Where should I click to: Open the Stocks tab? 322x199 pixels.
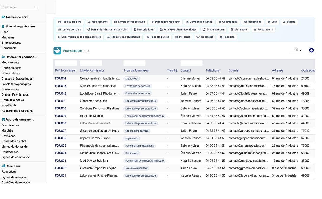click(289, 22)
